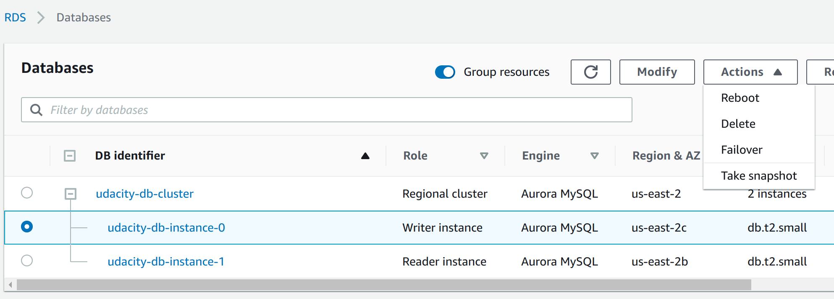834x299 pixels.
Task: Click the Modify button
Action: pos(657,72)
